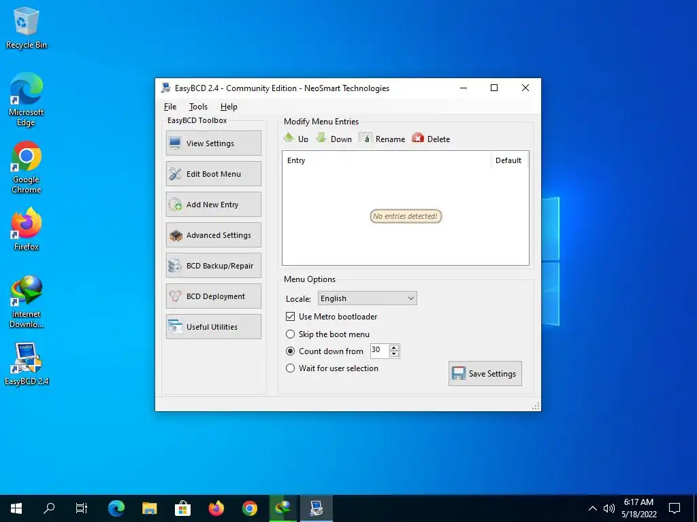Open the Useful Utilities section

tap(213, 327)
